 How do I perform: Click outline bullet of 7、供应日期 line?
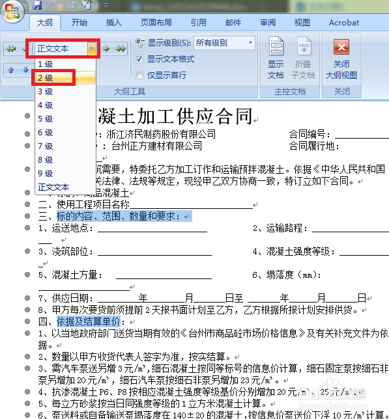pos(27,298)
